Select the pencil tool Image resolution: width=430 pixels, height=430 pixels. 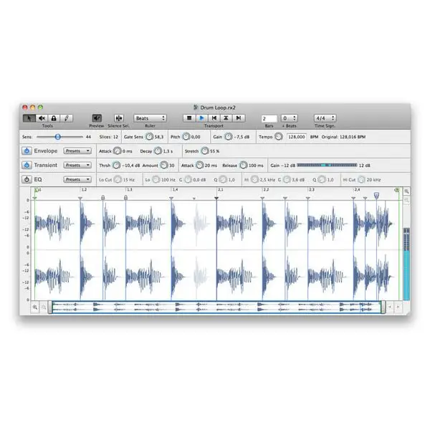point(66,118)
